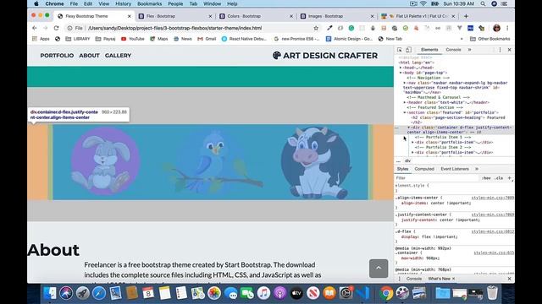This screenshot has height=304, width=542.
Task: Click the ABOUT nav link
Action: (89, 56)
